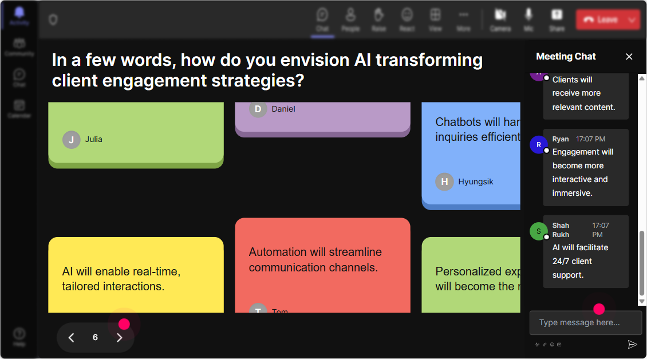
Task: Click the shield icon in the meeting header
Action: tap(53, 19)
